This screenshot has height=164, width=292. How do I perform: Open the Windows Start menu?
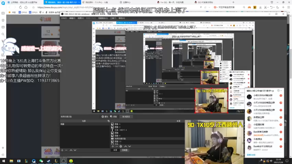point(4,161)
